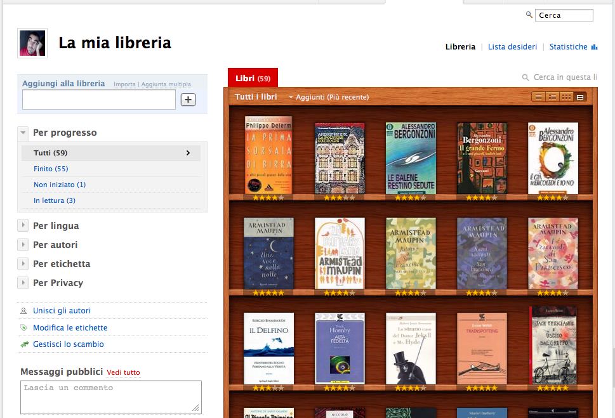Click the Lascia un commento text area
Screen dimensions: 615x418
[111, 397]
